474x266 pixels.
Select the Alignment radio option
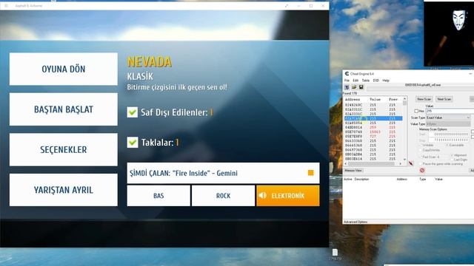(453, 155)
